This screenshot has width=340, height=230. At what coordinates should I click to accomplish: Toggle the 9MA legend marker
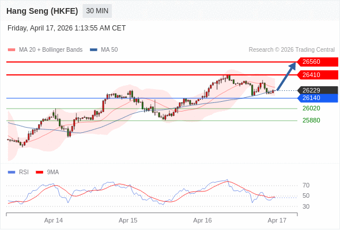point(39,172)
